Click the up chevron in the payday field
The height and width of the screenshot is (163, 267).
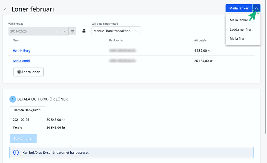(64, 31)
